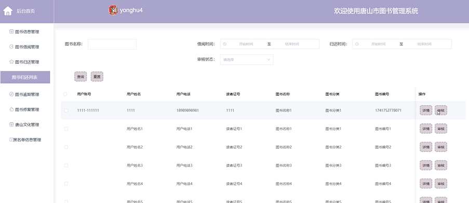The height and width of the screenshot is (203, 469).
Task: Click the 图书名称4 cell
Action: [x=284, y=184]
